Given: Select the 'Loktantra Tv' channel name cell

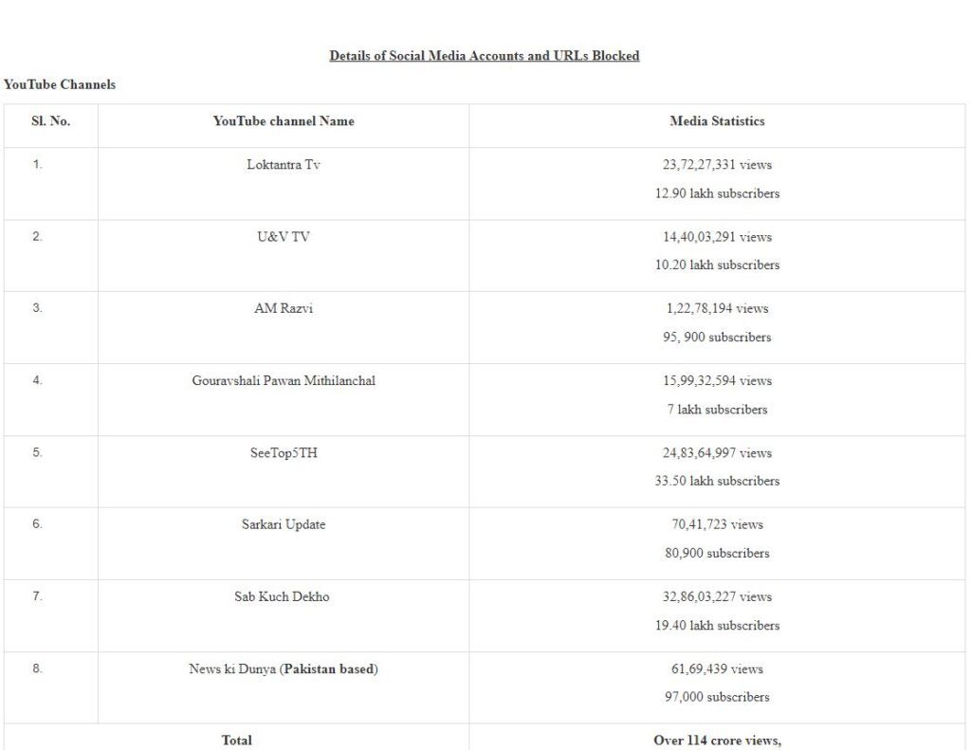Looking at the screenshot, I should 284,165.
